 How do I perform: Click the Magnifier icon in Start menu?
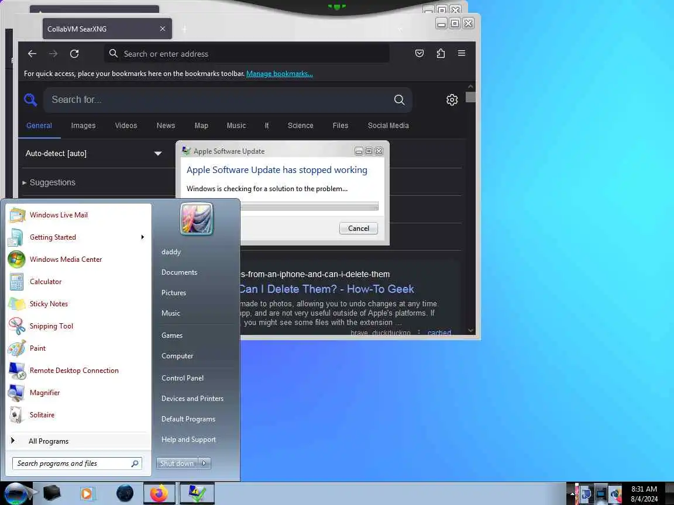tap(17, 393)
